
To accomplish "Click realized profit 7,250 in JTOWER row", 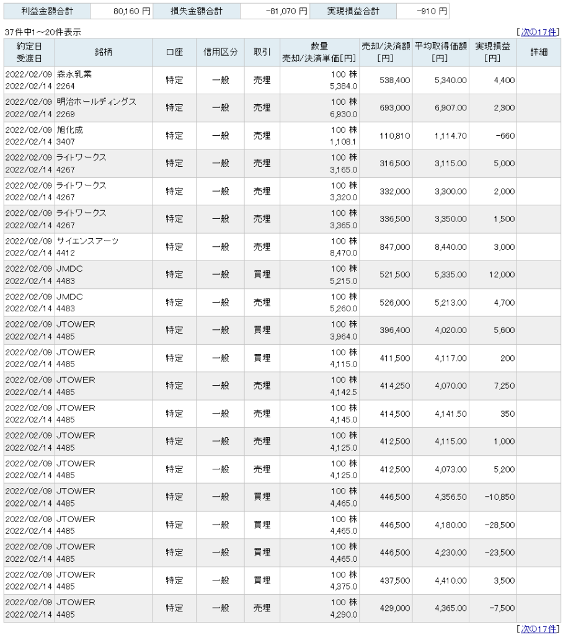I will tap(504, 386).
